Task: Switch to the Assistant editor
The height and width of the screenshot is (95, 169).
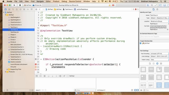Action: (x=152, y=5)
